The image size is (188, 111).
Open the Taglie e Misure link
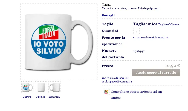(169, 24)
